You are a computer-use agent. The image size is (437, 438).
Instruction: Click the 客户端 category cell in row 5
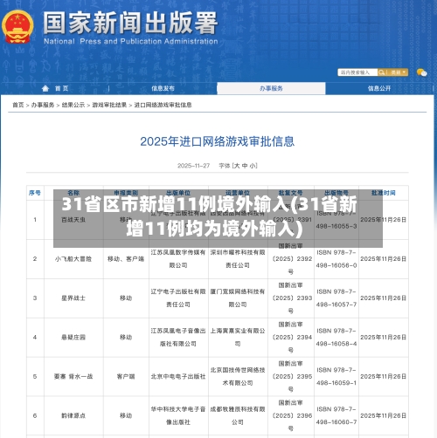coord(126,377)
